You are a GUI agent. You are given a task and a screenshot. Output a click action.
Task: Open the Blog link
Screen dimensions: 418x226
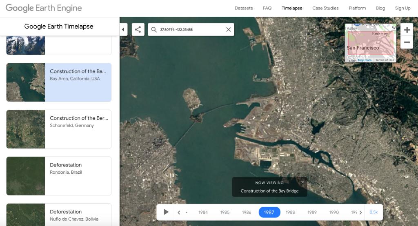click(x=380, y=8)
